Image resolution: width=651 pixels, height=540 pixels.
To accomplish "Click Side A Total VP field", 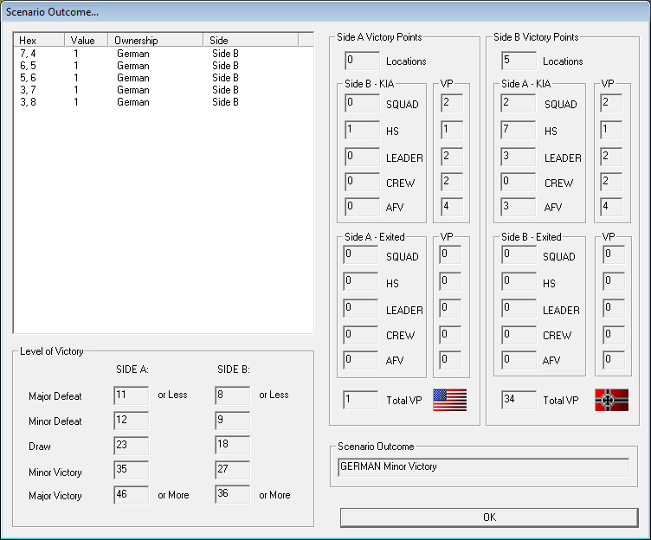I will coord(360,400).
